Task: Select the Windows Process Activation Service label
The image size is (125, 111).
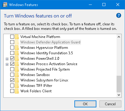Action: point(49,64)
